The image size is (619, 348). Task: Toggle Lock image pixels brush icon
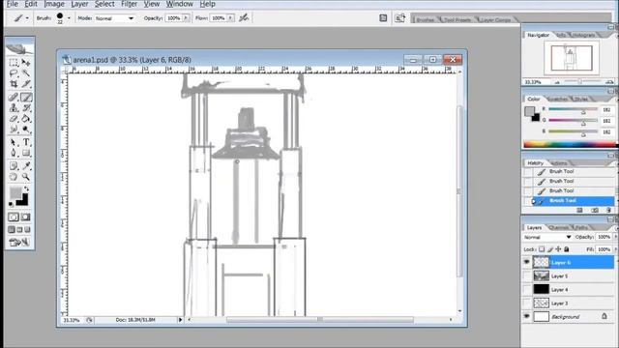[550, 249]
